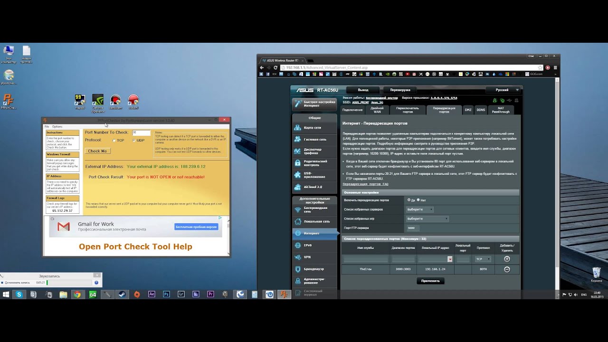Screen dimensions: 608x342
Task: Open Chrome main menu
Action: [x=555, y=67]
